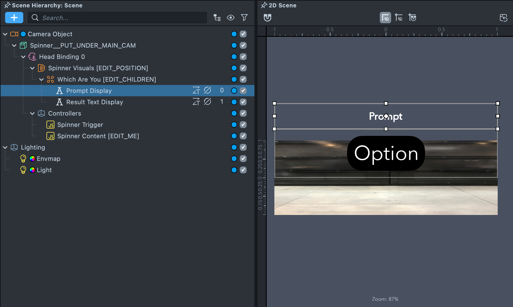Viewport: 513px width, 307px height.
Task: Click the hierarchy Search field
Action: click(x=122, y=18)
